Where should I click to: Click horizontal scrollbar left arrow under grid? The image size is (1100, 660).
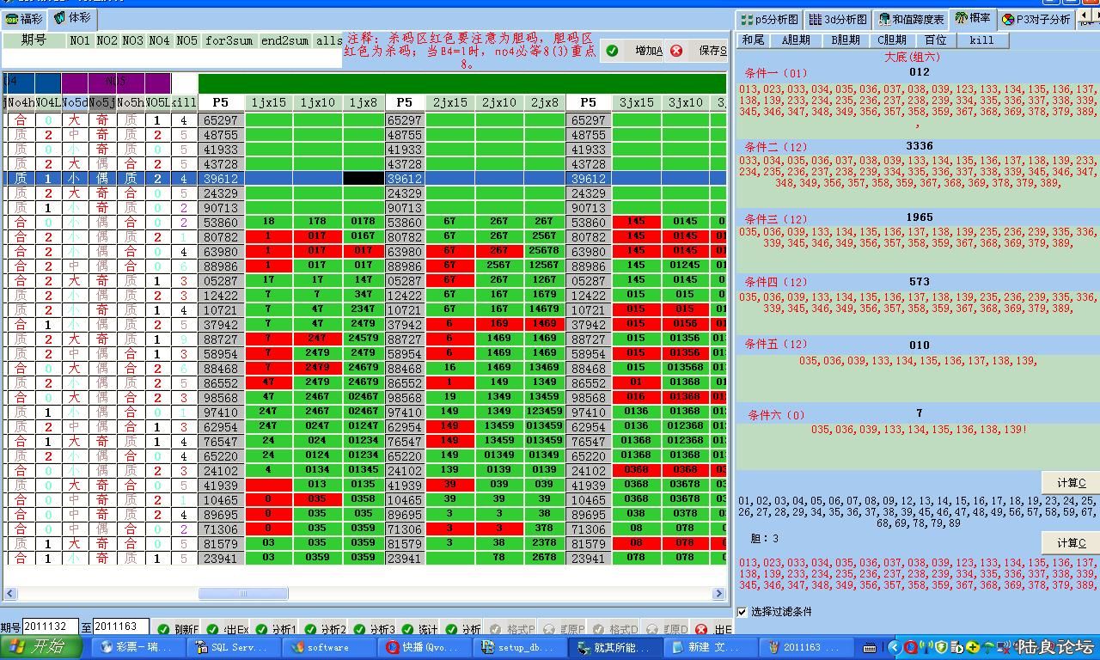tap(10, 593)
